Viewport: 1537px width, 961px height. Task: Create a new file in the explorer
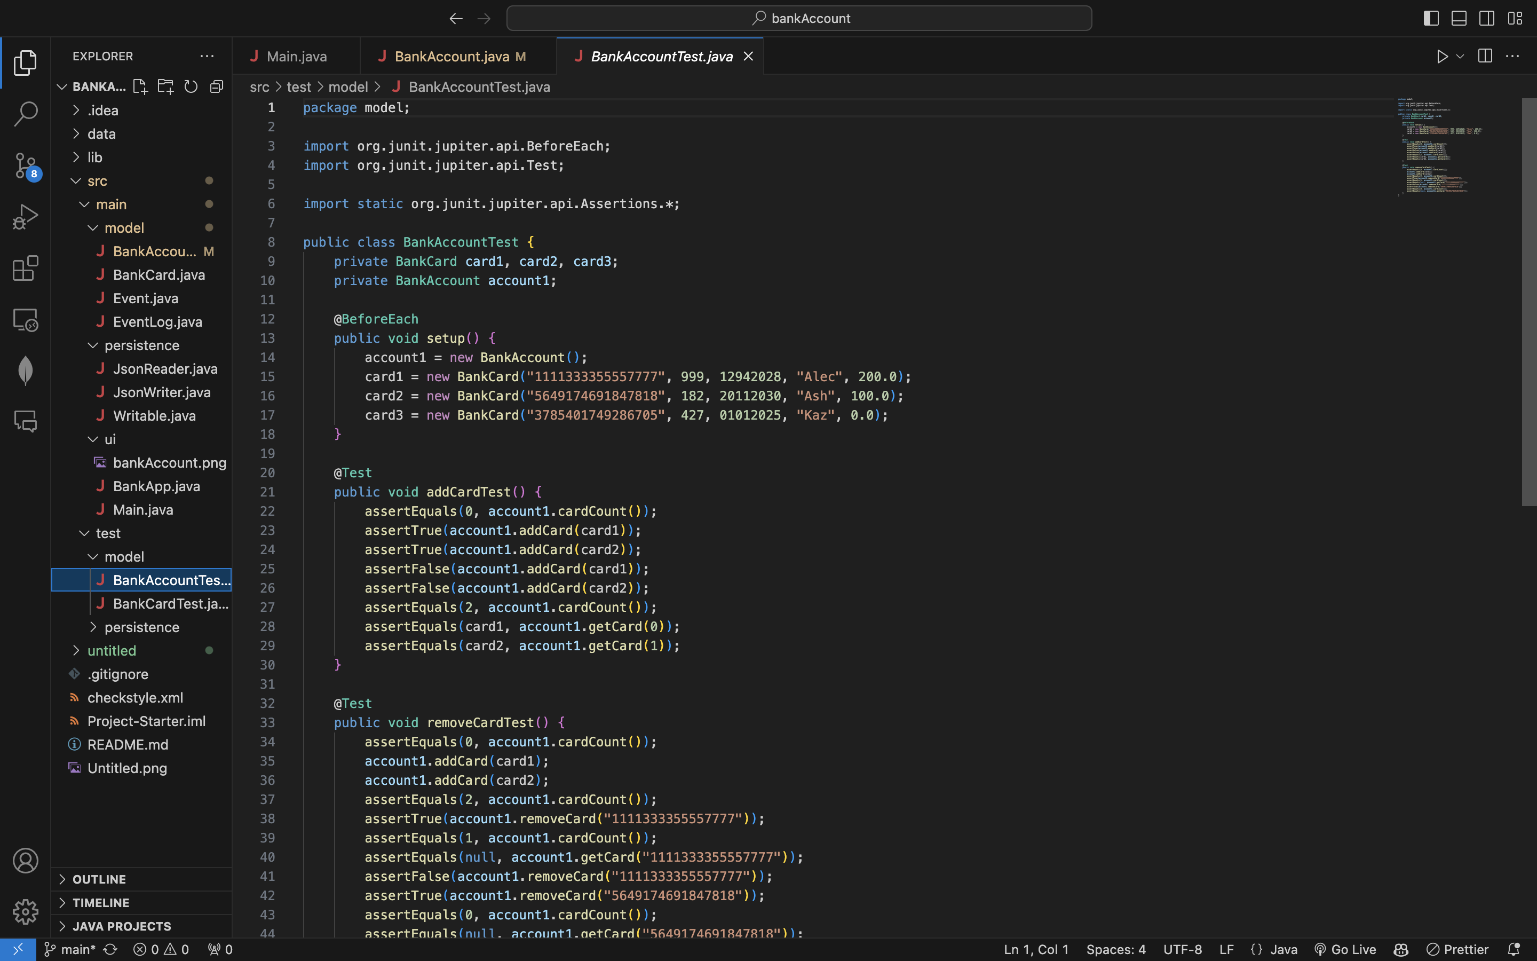[140, 86]
